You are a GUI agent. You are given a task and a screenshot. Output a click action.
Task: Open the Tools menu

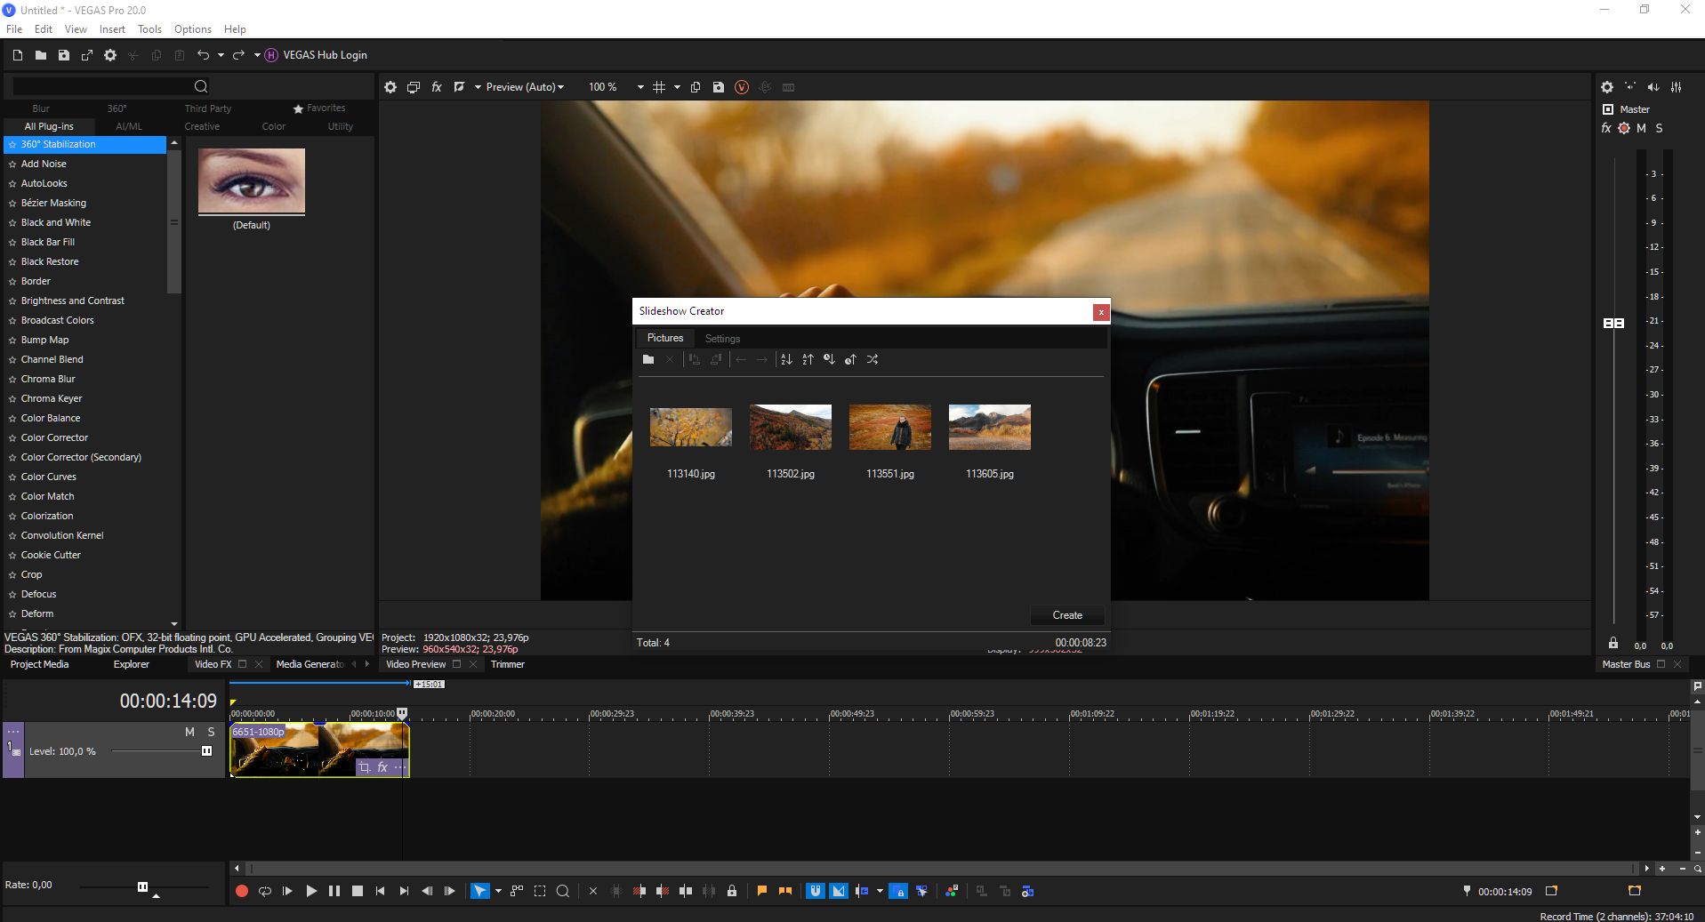click(x=149, y=29)
